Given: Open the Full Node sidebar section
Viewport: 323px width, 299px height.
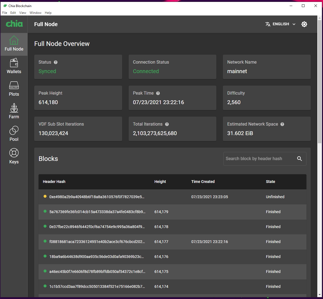Looking at the screenshot, I should click(x=14, y=44).
